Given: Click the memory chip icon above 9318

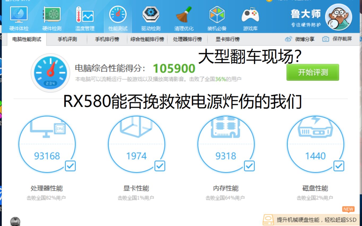Looking at the screenshot, I should click(226, 128).
